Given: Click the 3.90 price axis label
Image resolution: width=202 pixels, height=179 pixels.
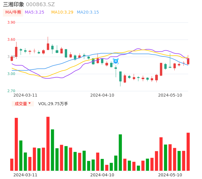Looking at the screenshot, I should [11, 22].
